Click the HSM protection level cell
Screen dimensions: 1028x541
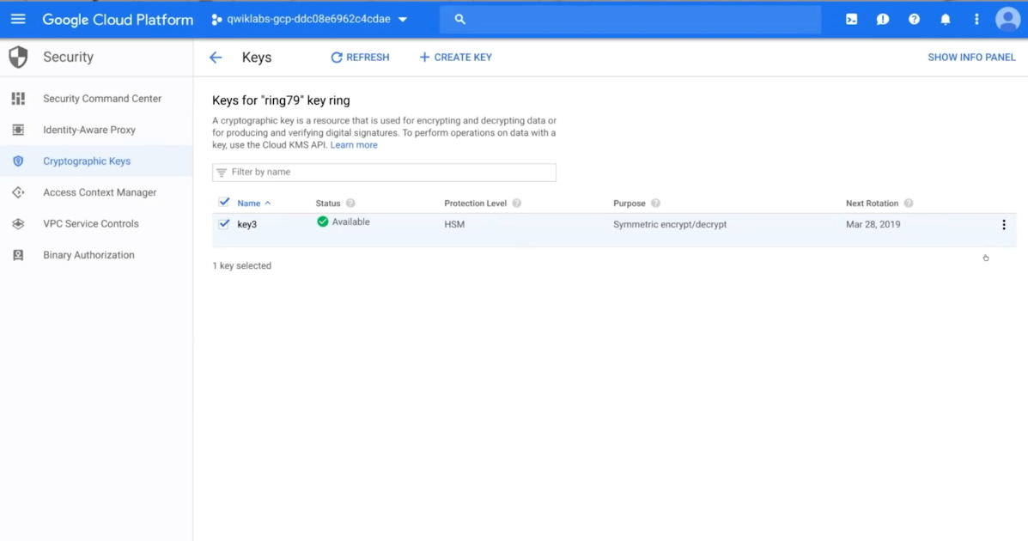click(x=454, y=224)
